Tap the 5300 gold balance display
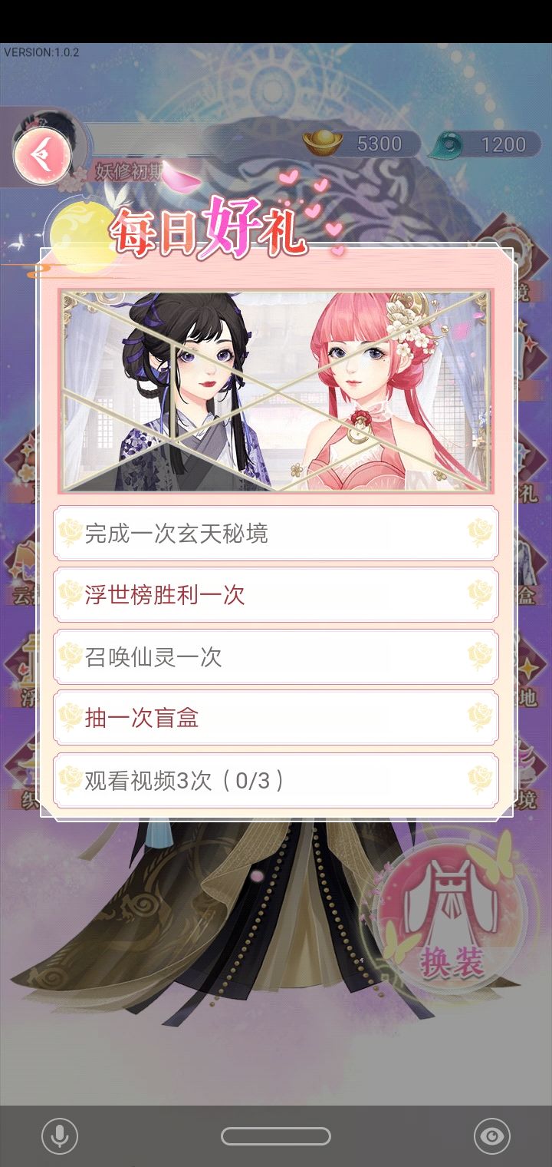The image size is (552, 1167). pos(362,144)
